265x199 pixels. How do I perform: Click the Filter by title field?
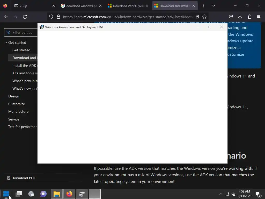(21, 32)
